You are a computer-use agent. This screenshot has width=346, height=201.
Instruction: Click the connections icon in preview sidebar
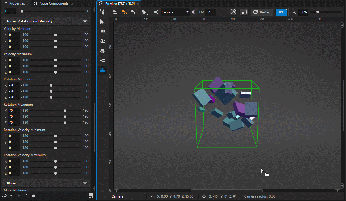[x=102, y=61]
